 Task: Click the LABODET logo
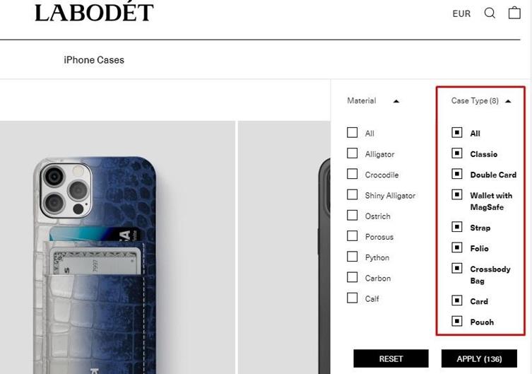pos(94,12)
